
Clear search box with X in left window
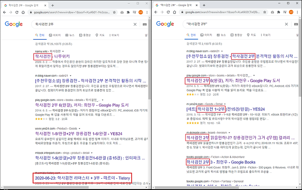[135, 24]
